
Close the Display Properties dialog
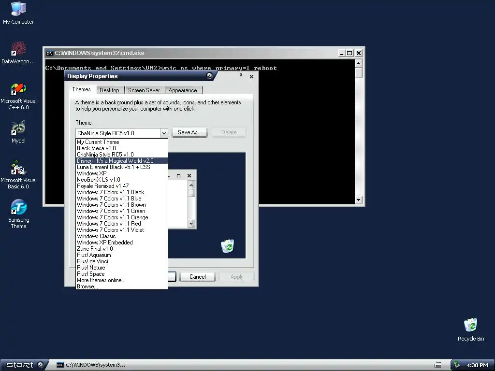(251, 76)
